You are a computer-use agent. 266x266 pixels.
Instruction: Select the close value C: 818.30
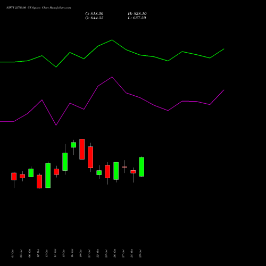pyautogui.click(x=94, y=14)
